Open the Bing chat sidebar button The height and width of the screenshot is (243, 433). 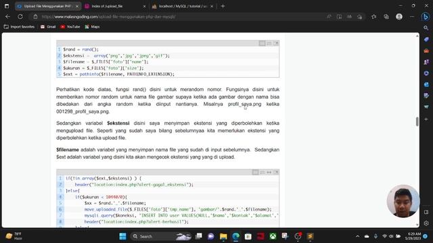(426, 16)
